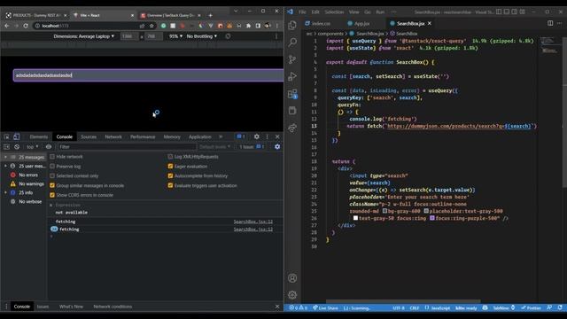Open Explorer in VS Code activity bar
Image resolution: width=567 pixels, height=319 pixels.
point(292,25)
